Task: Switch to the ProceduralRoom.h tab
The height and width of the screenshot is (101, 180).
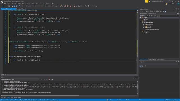Action: click(21, 9)
